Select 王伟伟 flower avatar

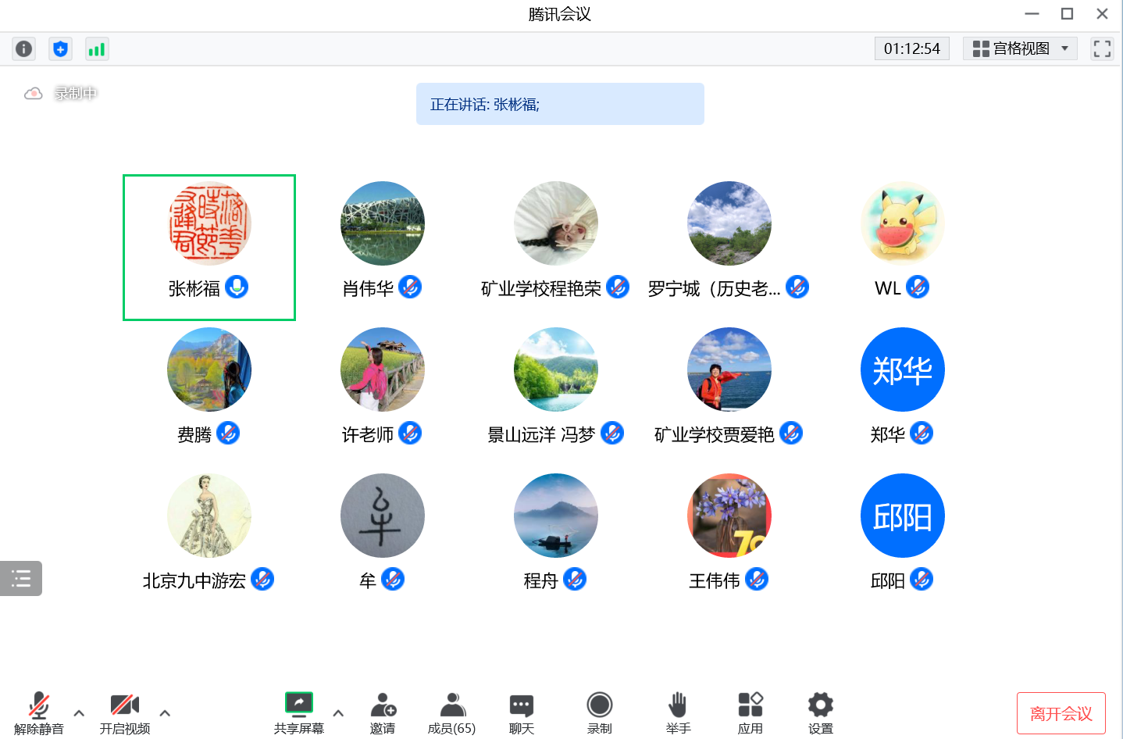[729, 516]
